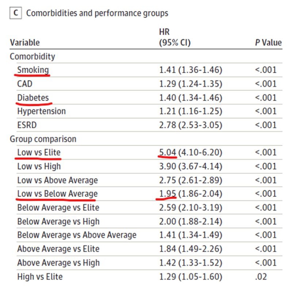Screen dimensions: 291x292
Task: Click the 'High vs Elite' row label
Action: (40, 277)
